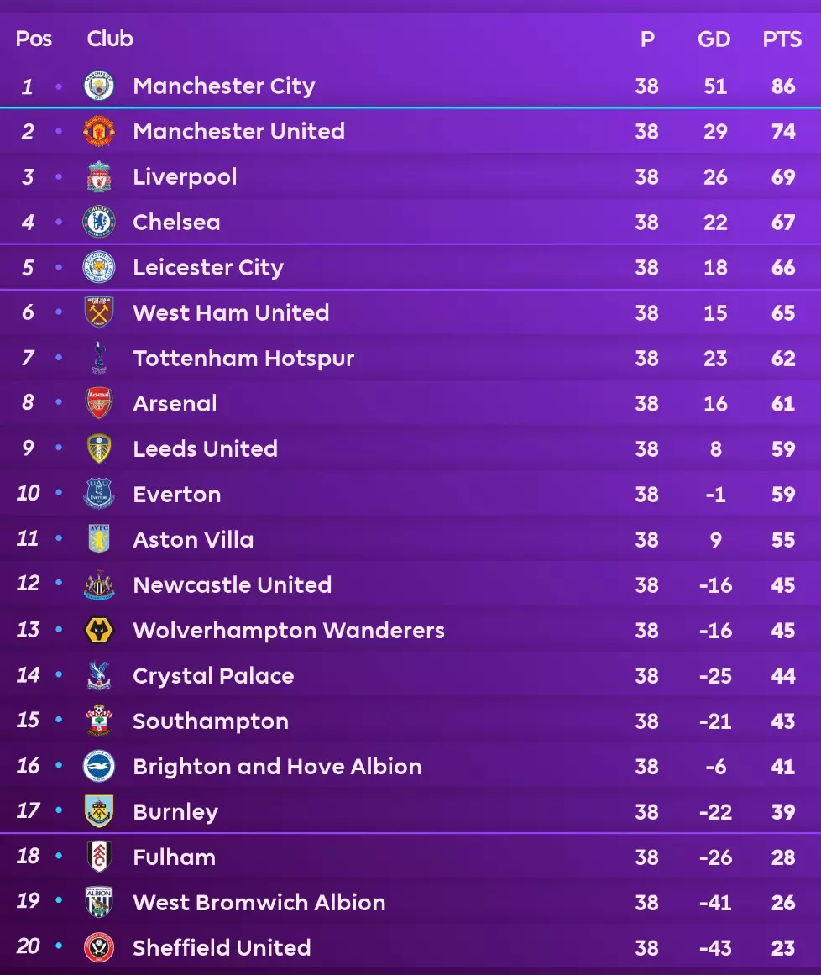
Task: Open the Aston Villa team name
Action: [x=193, y=539]
